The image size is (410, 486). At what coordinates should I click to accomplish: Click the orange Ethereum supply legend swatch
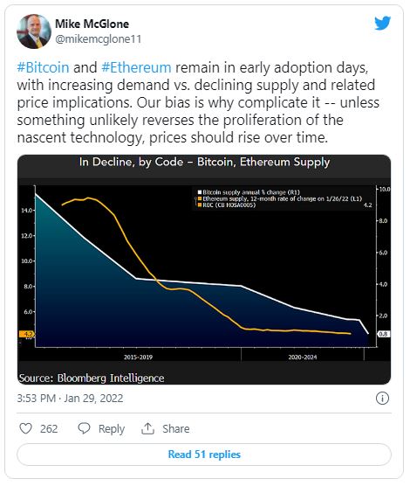[x=200, y=198]
